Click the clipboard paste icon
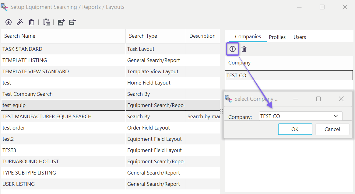 click(47, 22)
